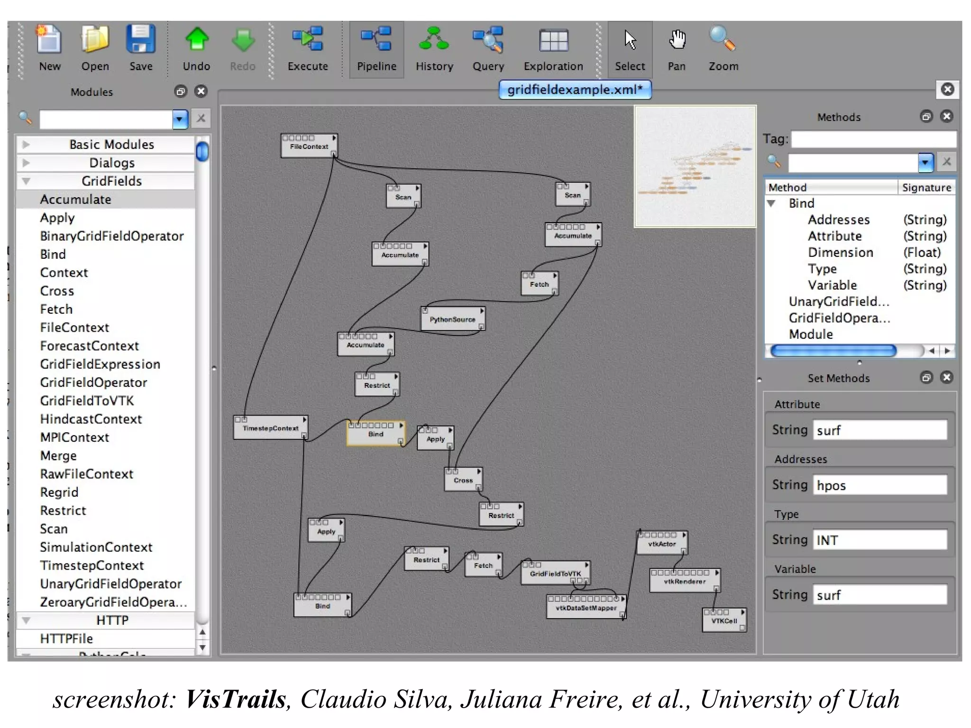Open the Methods search dropdown arrow
Screen dimensions: 971x728
[925, 163]
